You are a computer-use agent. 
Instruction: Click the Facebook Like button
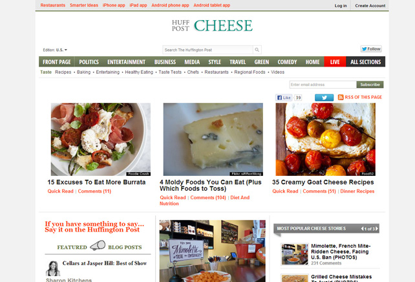point(284,98)
